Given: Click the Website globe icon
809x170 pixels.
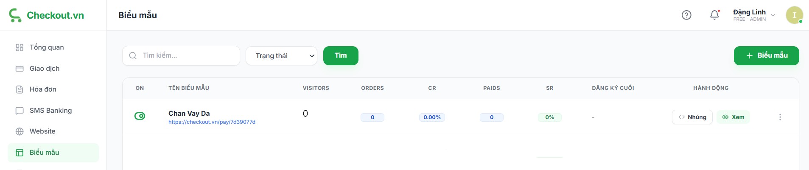Looking at the screenshot, I should pos(20,131).
